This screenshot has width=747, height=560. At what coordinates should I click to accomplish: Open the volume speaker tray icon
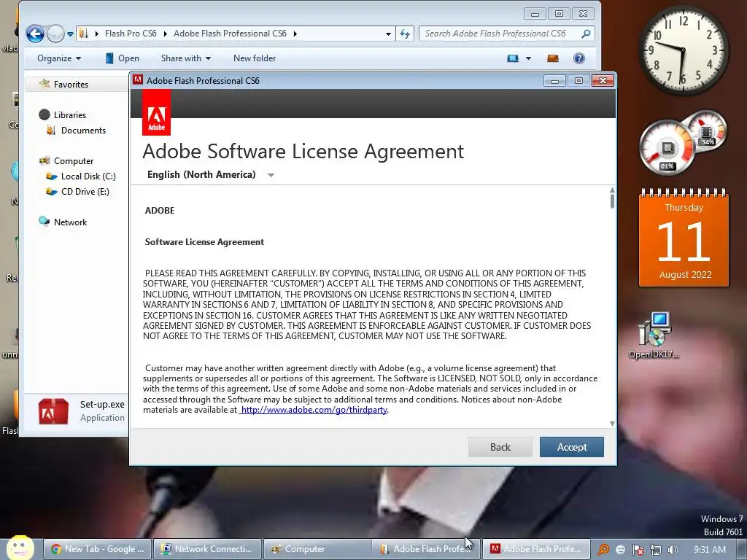coord(673,550)
